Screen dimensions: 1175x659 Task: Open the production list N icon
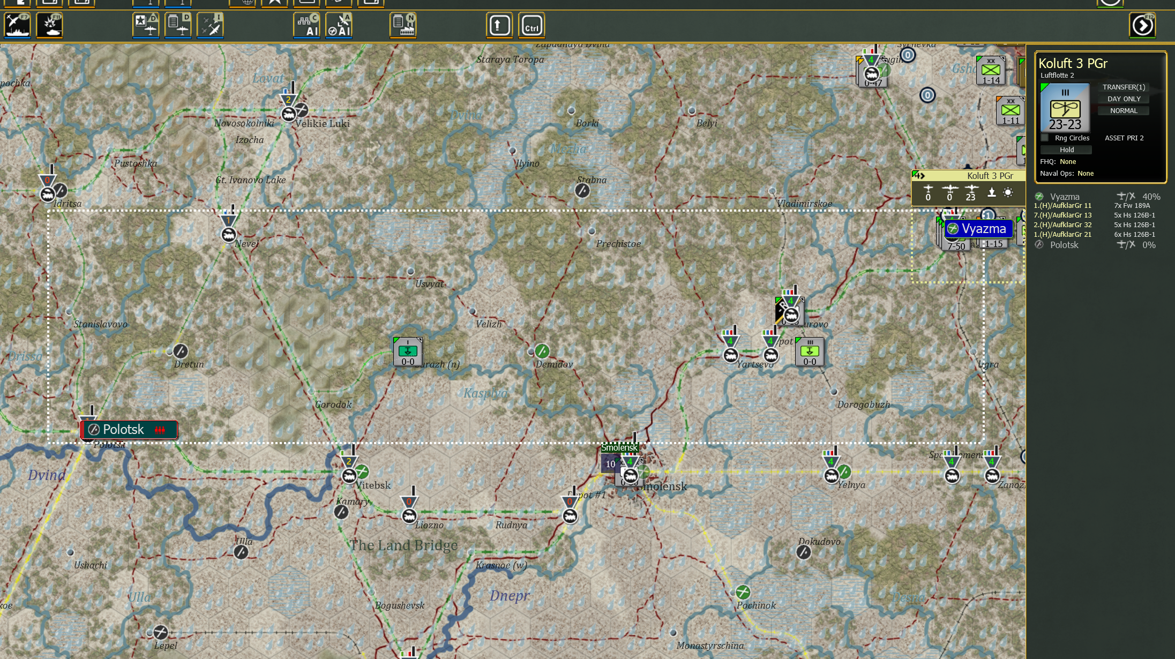pyautogui.click(x=403, y=25)
